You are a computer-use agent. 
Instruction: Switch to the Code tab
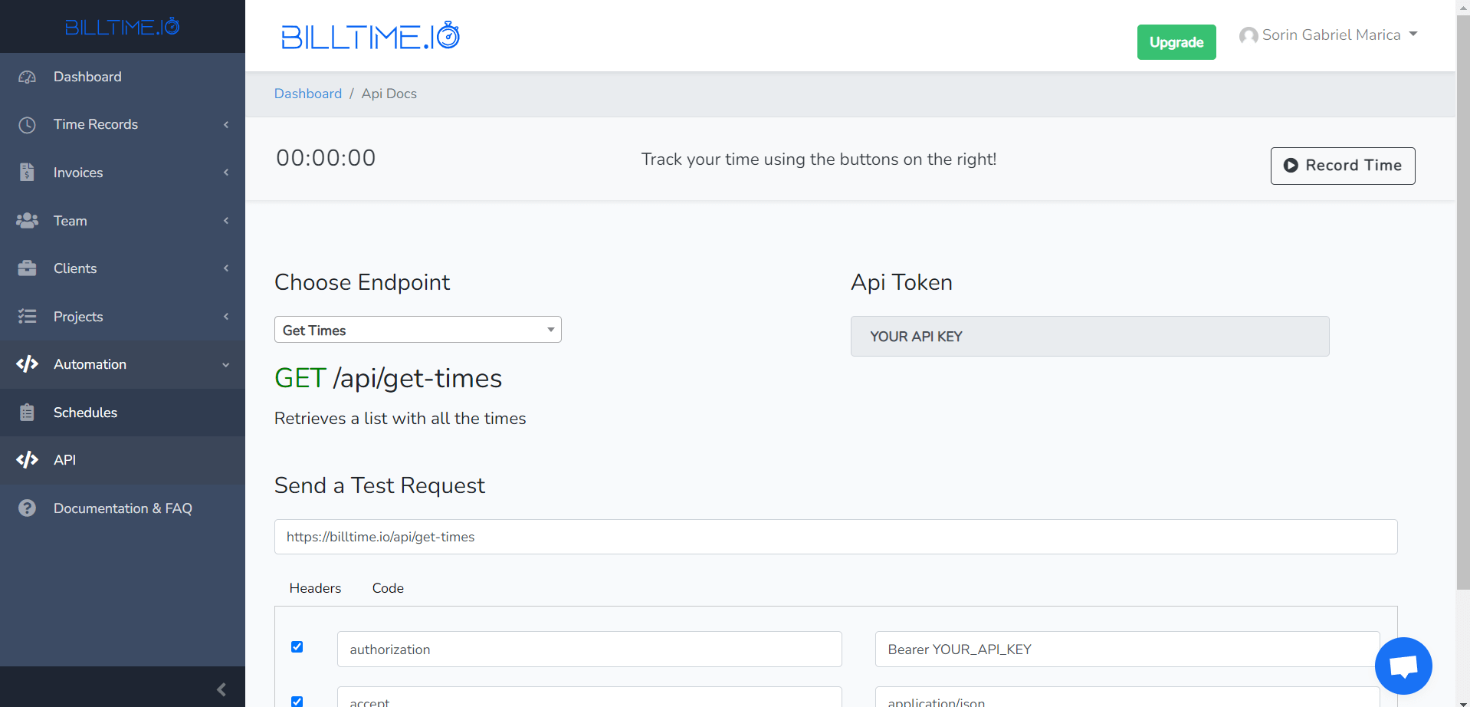[x=388, y=588]
